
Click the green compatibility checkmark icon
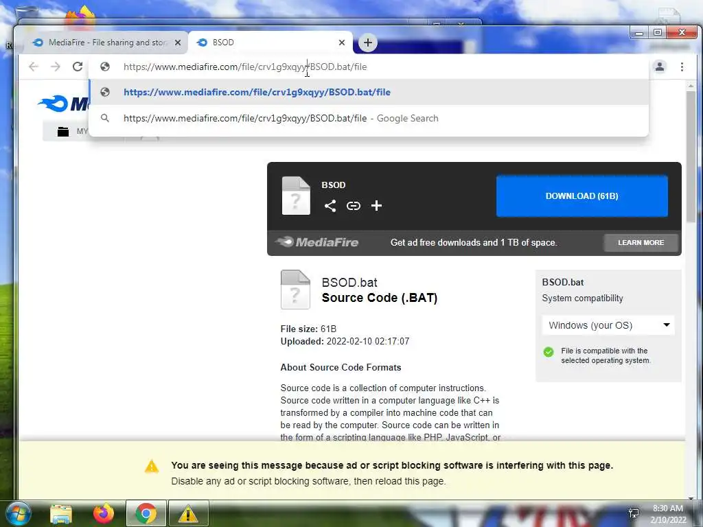(x=549, y=352)
